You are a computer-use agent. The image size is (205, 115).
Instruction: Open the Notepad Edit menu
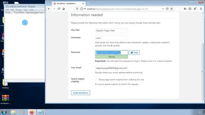click(x=12, y=10)
